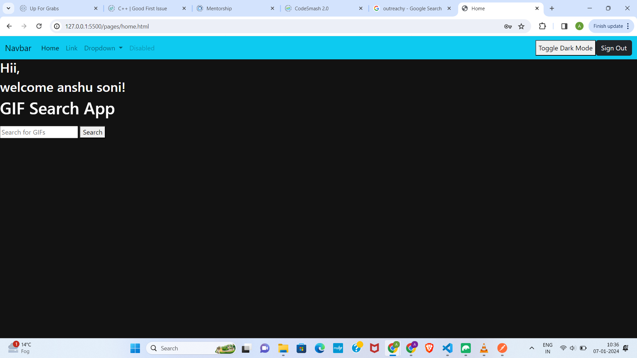The height and width of the screenshot is (358, 637).
Task: Open the Chrome profile avatar
Action: click(x=579, y=26)
